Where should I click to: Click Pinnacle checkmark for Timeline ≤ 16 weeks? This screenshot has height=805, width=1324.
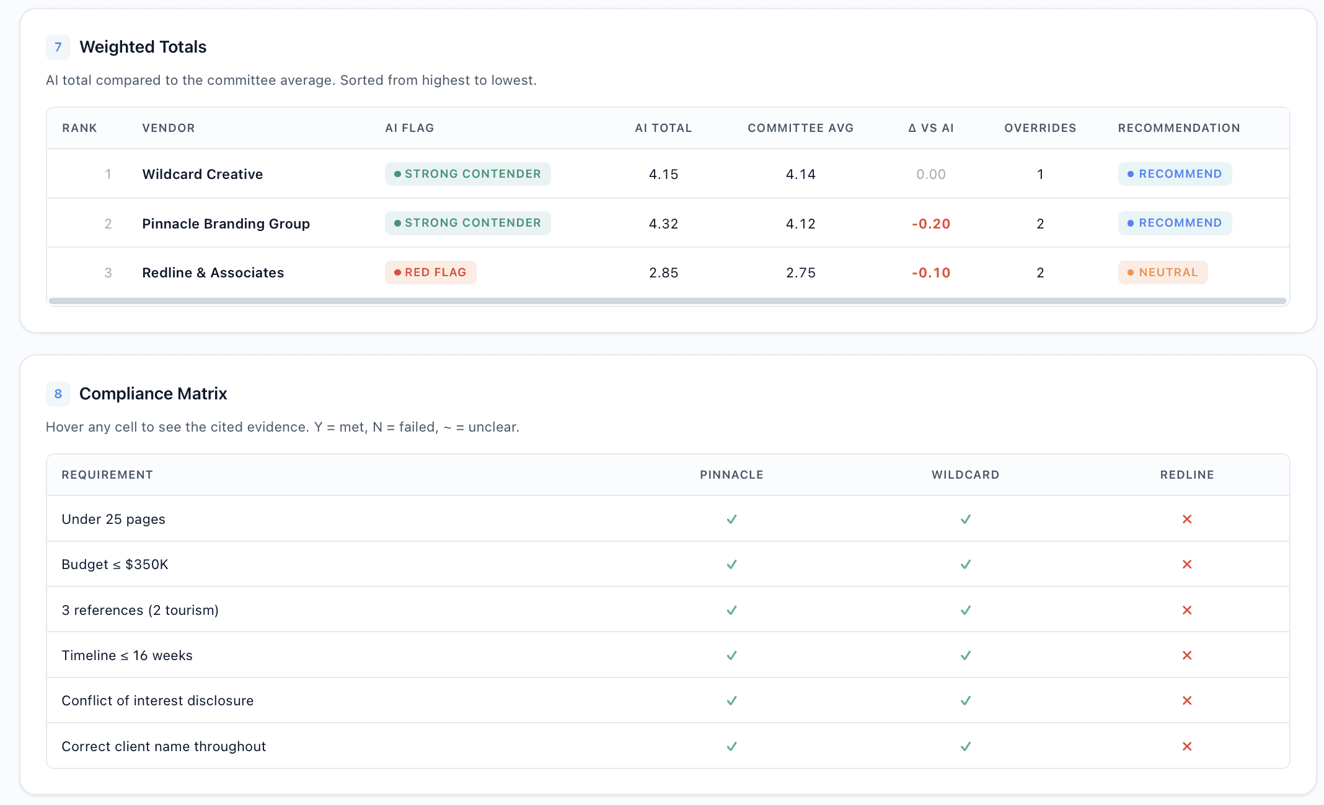[731, 655]
